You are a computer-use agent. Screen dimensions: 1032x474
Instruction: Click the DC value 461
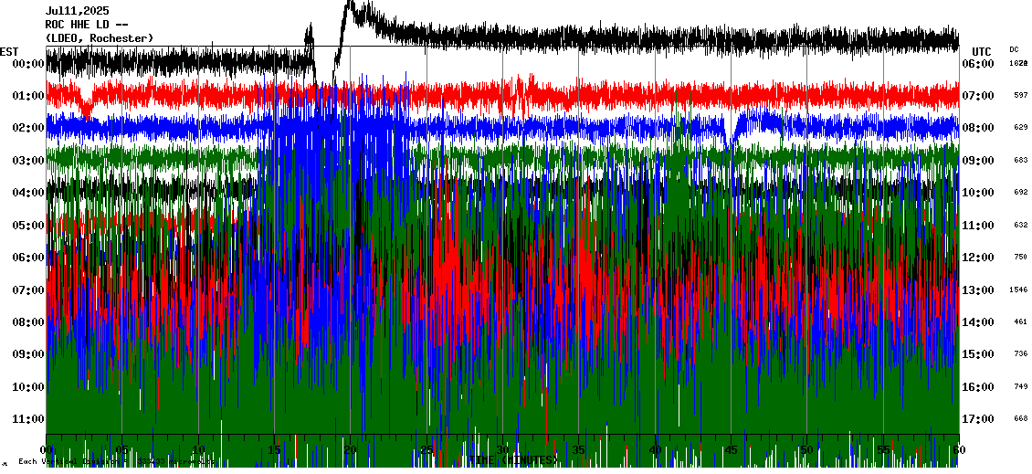pos(1020,322)
